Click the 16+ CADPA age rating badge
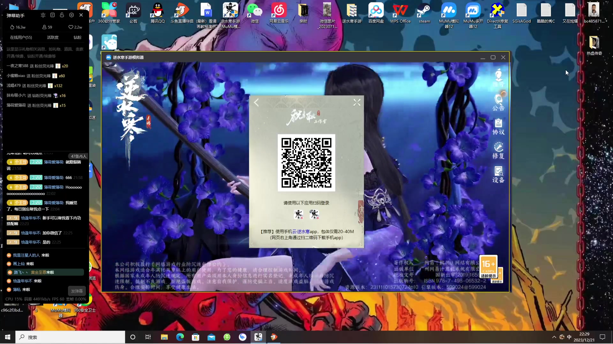 coord(488,267)
